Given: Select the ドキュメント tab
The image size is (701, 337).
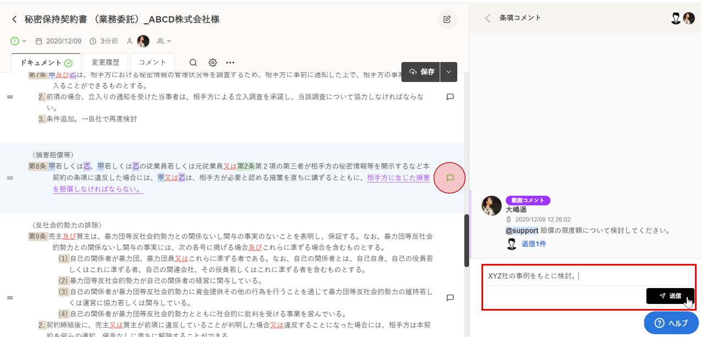Looking at the screenshot, I should pyautogui.click(x=46, y=63).
